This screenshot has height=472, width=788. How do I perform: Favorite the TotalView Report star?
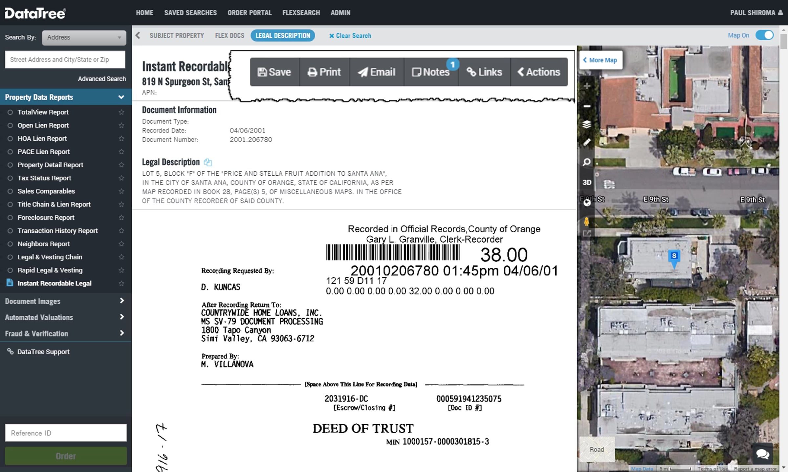tap(121, 112)
